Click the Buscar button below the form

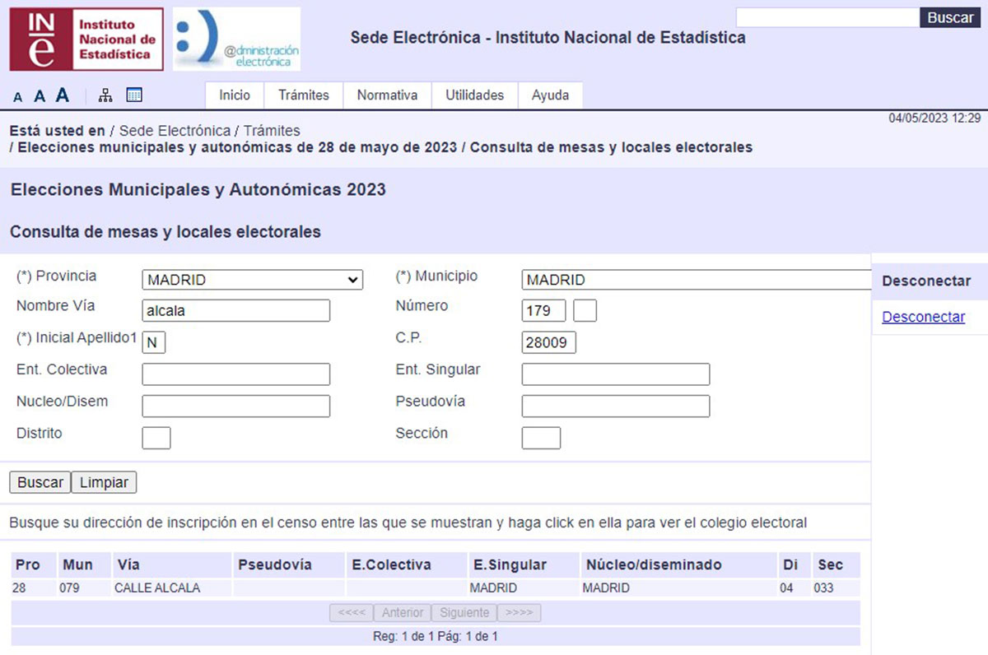coord(39,483)
